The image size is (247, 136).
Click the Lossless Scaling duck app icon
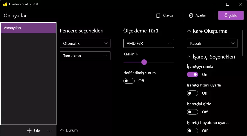[5, 4]
